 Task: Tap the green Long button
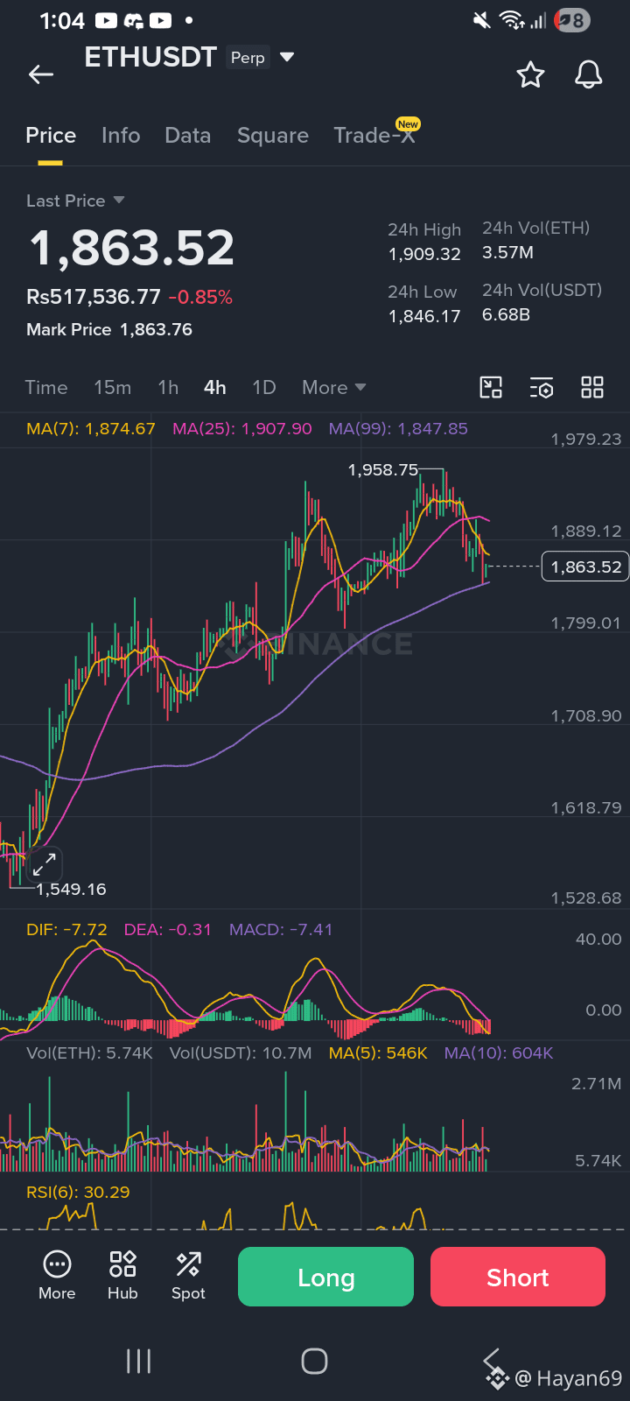[325, 1277]
